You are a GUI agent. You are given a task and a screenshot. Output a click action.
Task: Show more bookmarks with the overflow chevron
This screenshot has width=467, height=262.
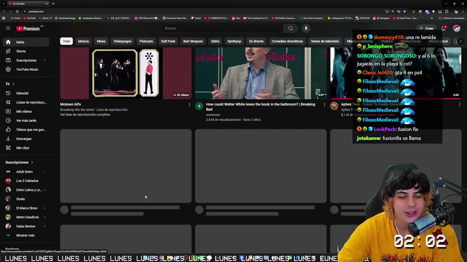(x=432, y=18)
